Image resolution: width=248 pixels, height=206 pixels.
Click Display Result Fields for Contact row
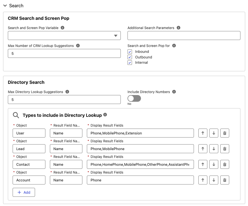(140, 164)
